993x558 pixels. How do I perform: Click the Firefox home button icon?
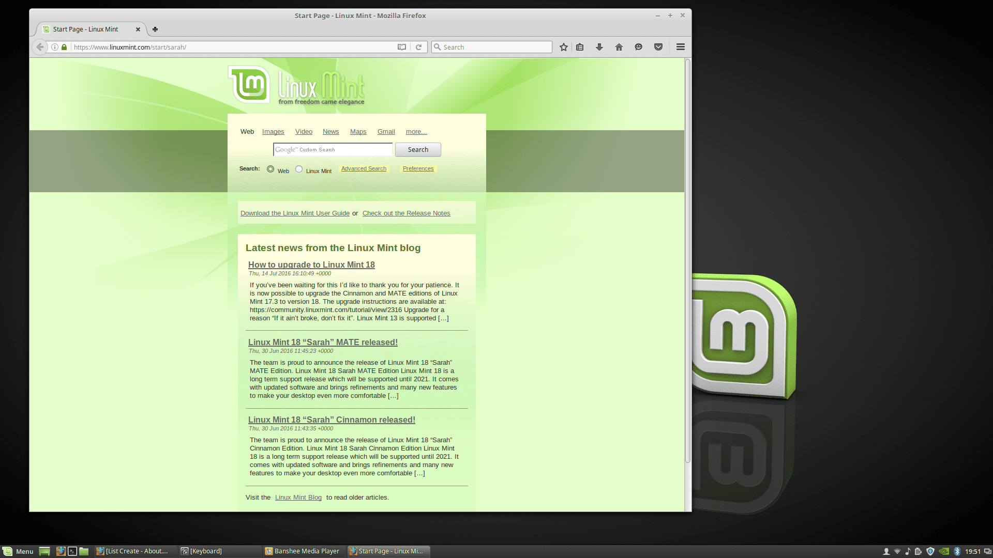(x=619, y=47)
